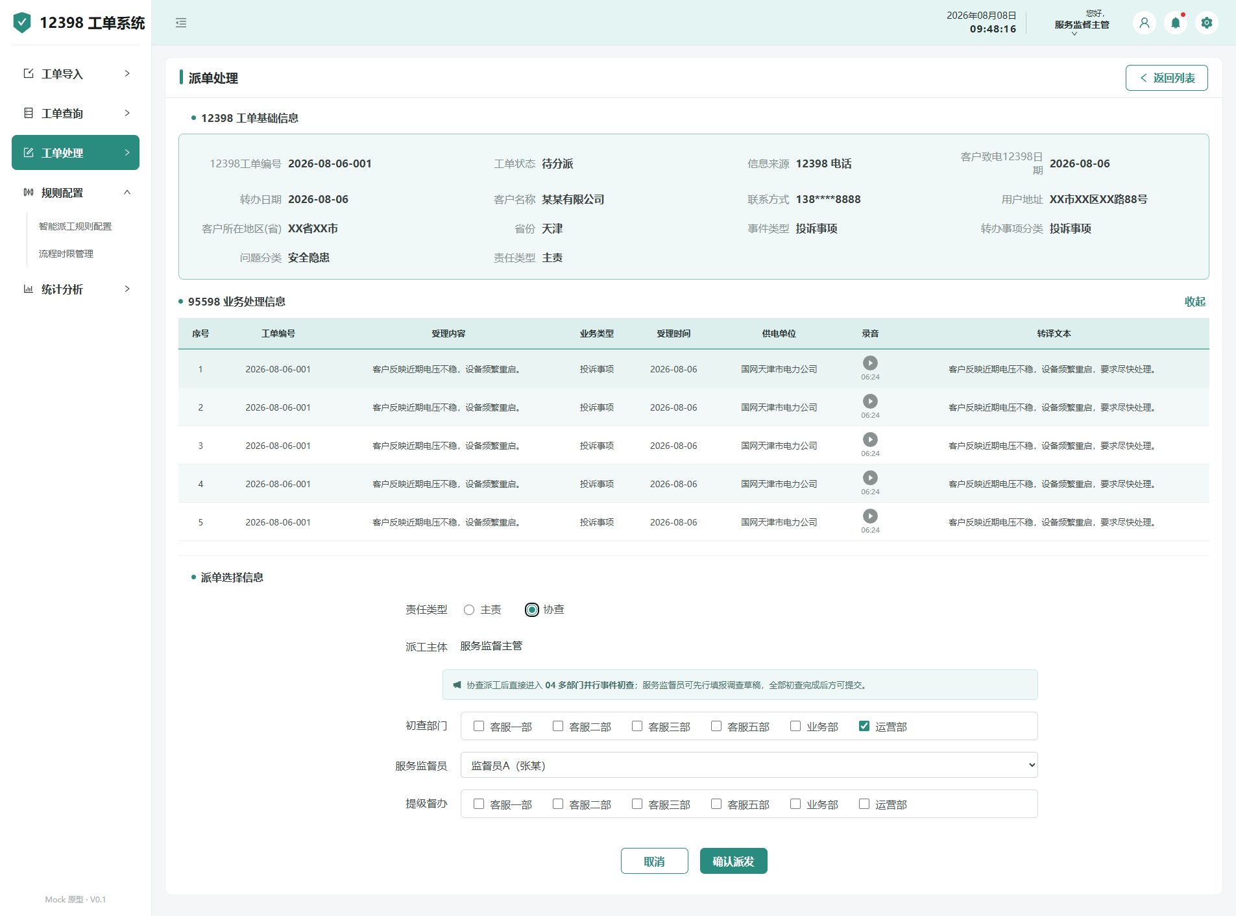The height and width of the screenshot is (916, 1236).
Task: Collapse the 规则配置 submenu chevron
Action: 127,192
